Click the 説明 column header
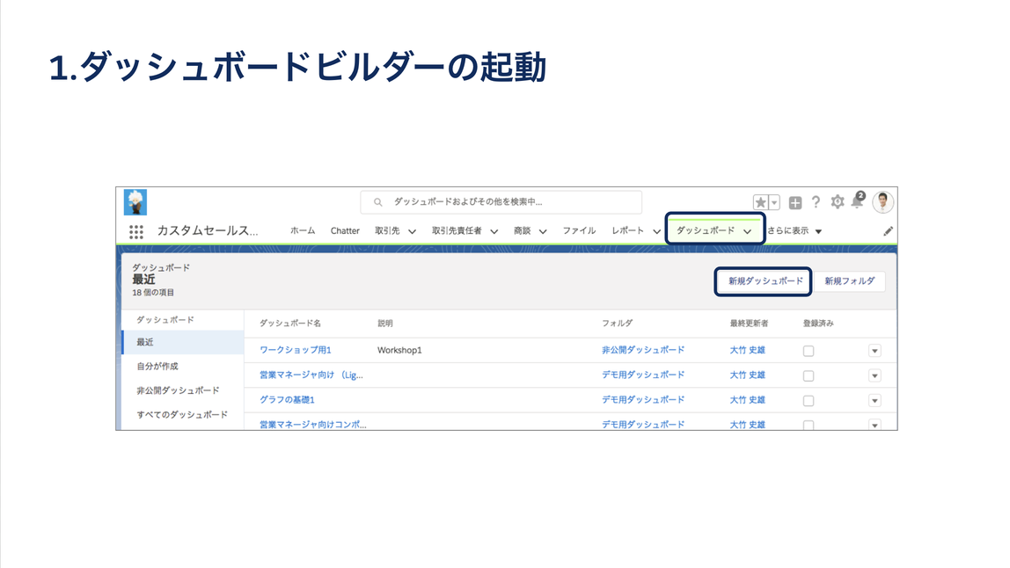This screenshot has height=568, width=1010. [x=385, y=324]
